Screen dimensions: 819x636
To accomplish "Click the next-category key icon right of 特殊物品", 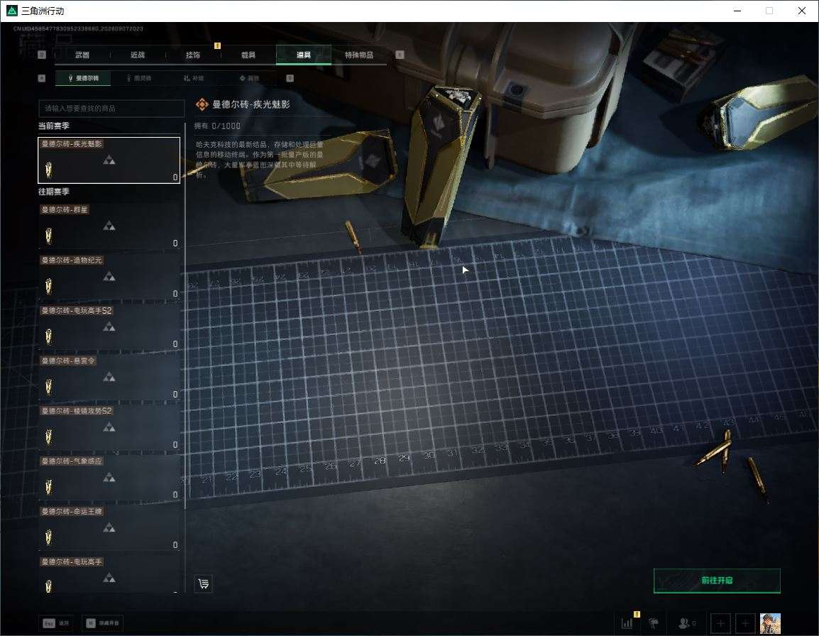I will pyautogui.click(x=400, y=55).
